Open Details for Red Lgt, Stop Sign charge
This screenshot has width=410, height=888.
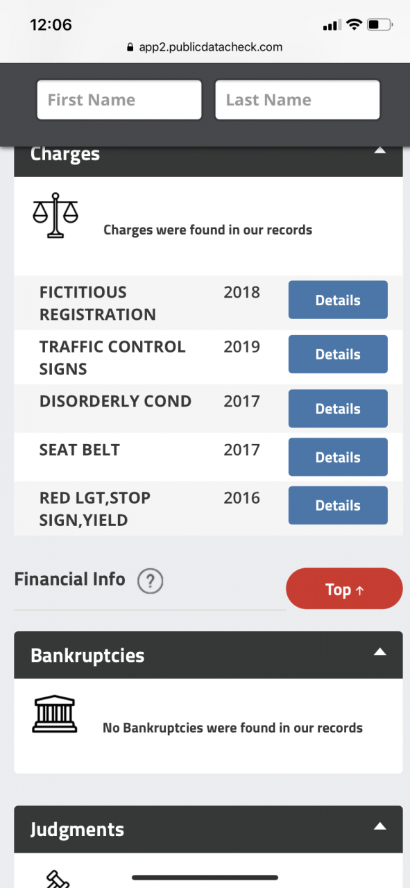338,505
